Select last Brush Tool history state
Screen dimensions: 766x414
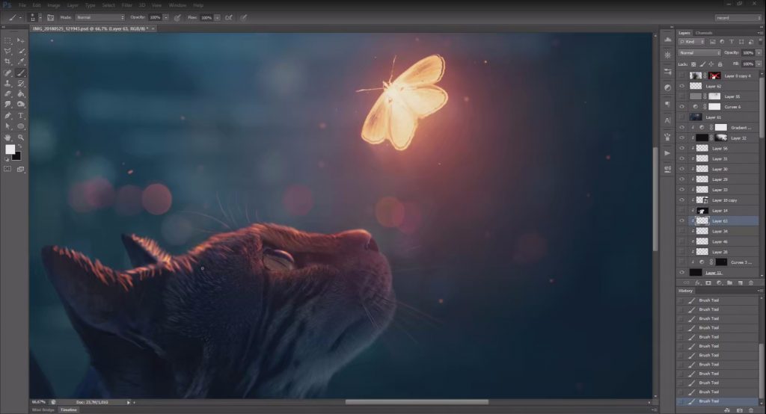(718, 401)
